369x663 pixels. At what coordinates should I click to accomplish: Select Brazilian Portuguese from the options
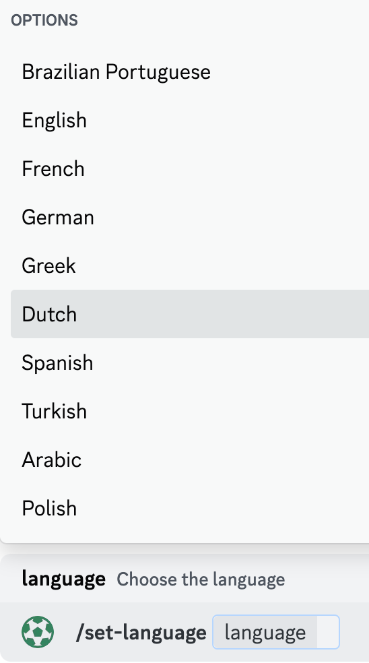190,71
